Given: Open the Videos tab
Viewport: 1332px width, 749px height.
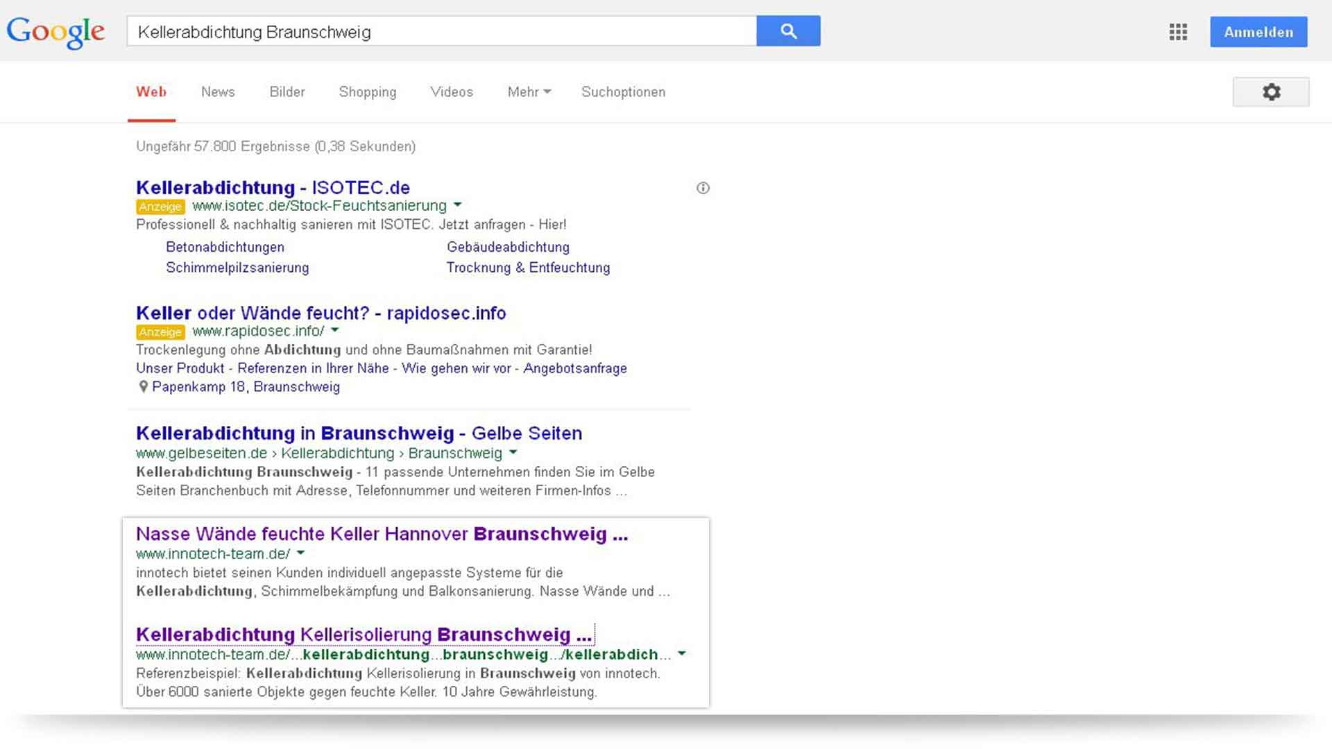Looking at the screenshot, I should [452, 92].
